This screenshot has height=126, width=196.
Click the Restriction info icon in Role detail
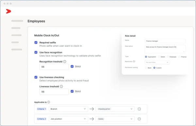click(x=134, y=62)
